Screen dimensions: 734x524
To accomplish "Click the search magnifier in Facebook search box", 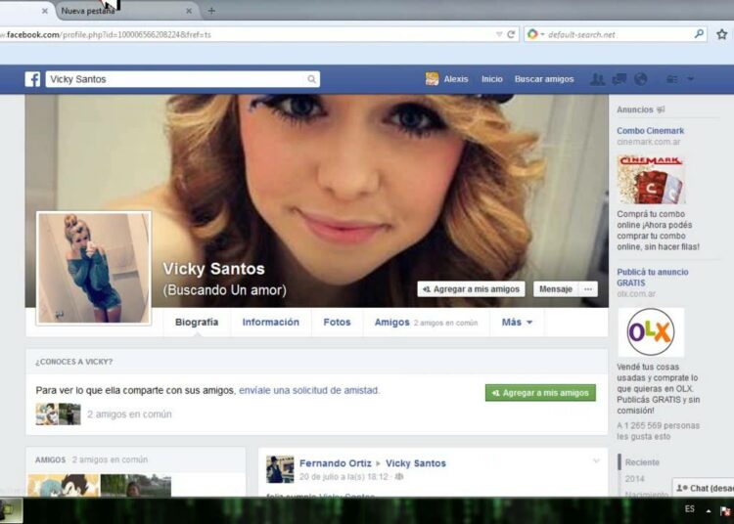I will coord(311,79).
